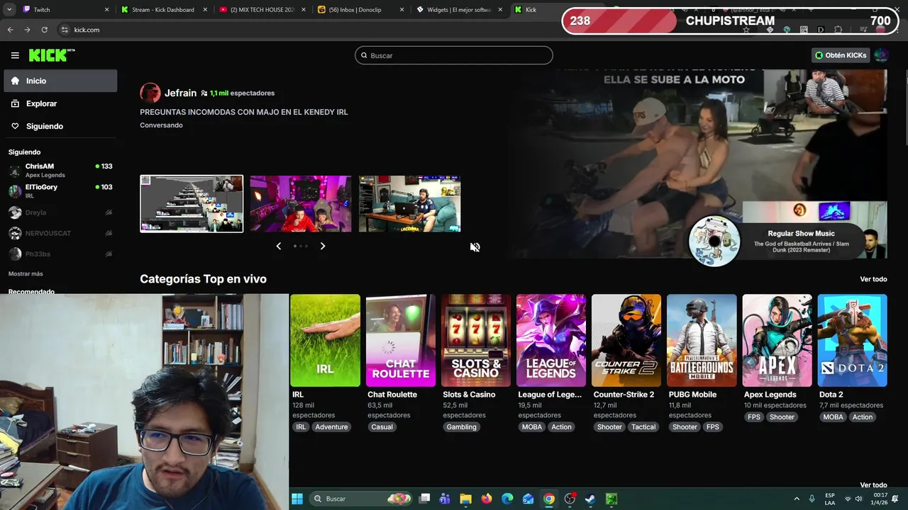Open the Counter-Strike 2 category card
Screen dimensions: 908x510
click(626, 341)
